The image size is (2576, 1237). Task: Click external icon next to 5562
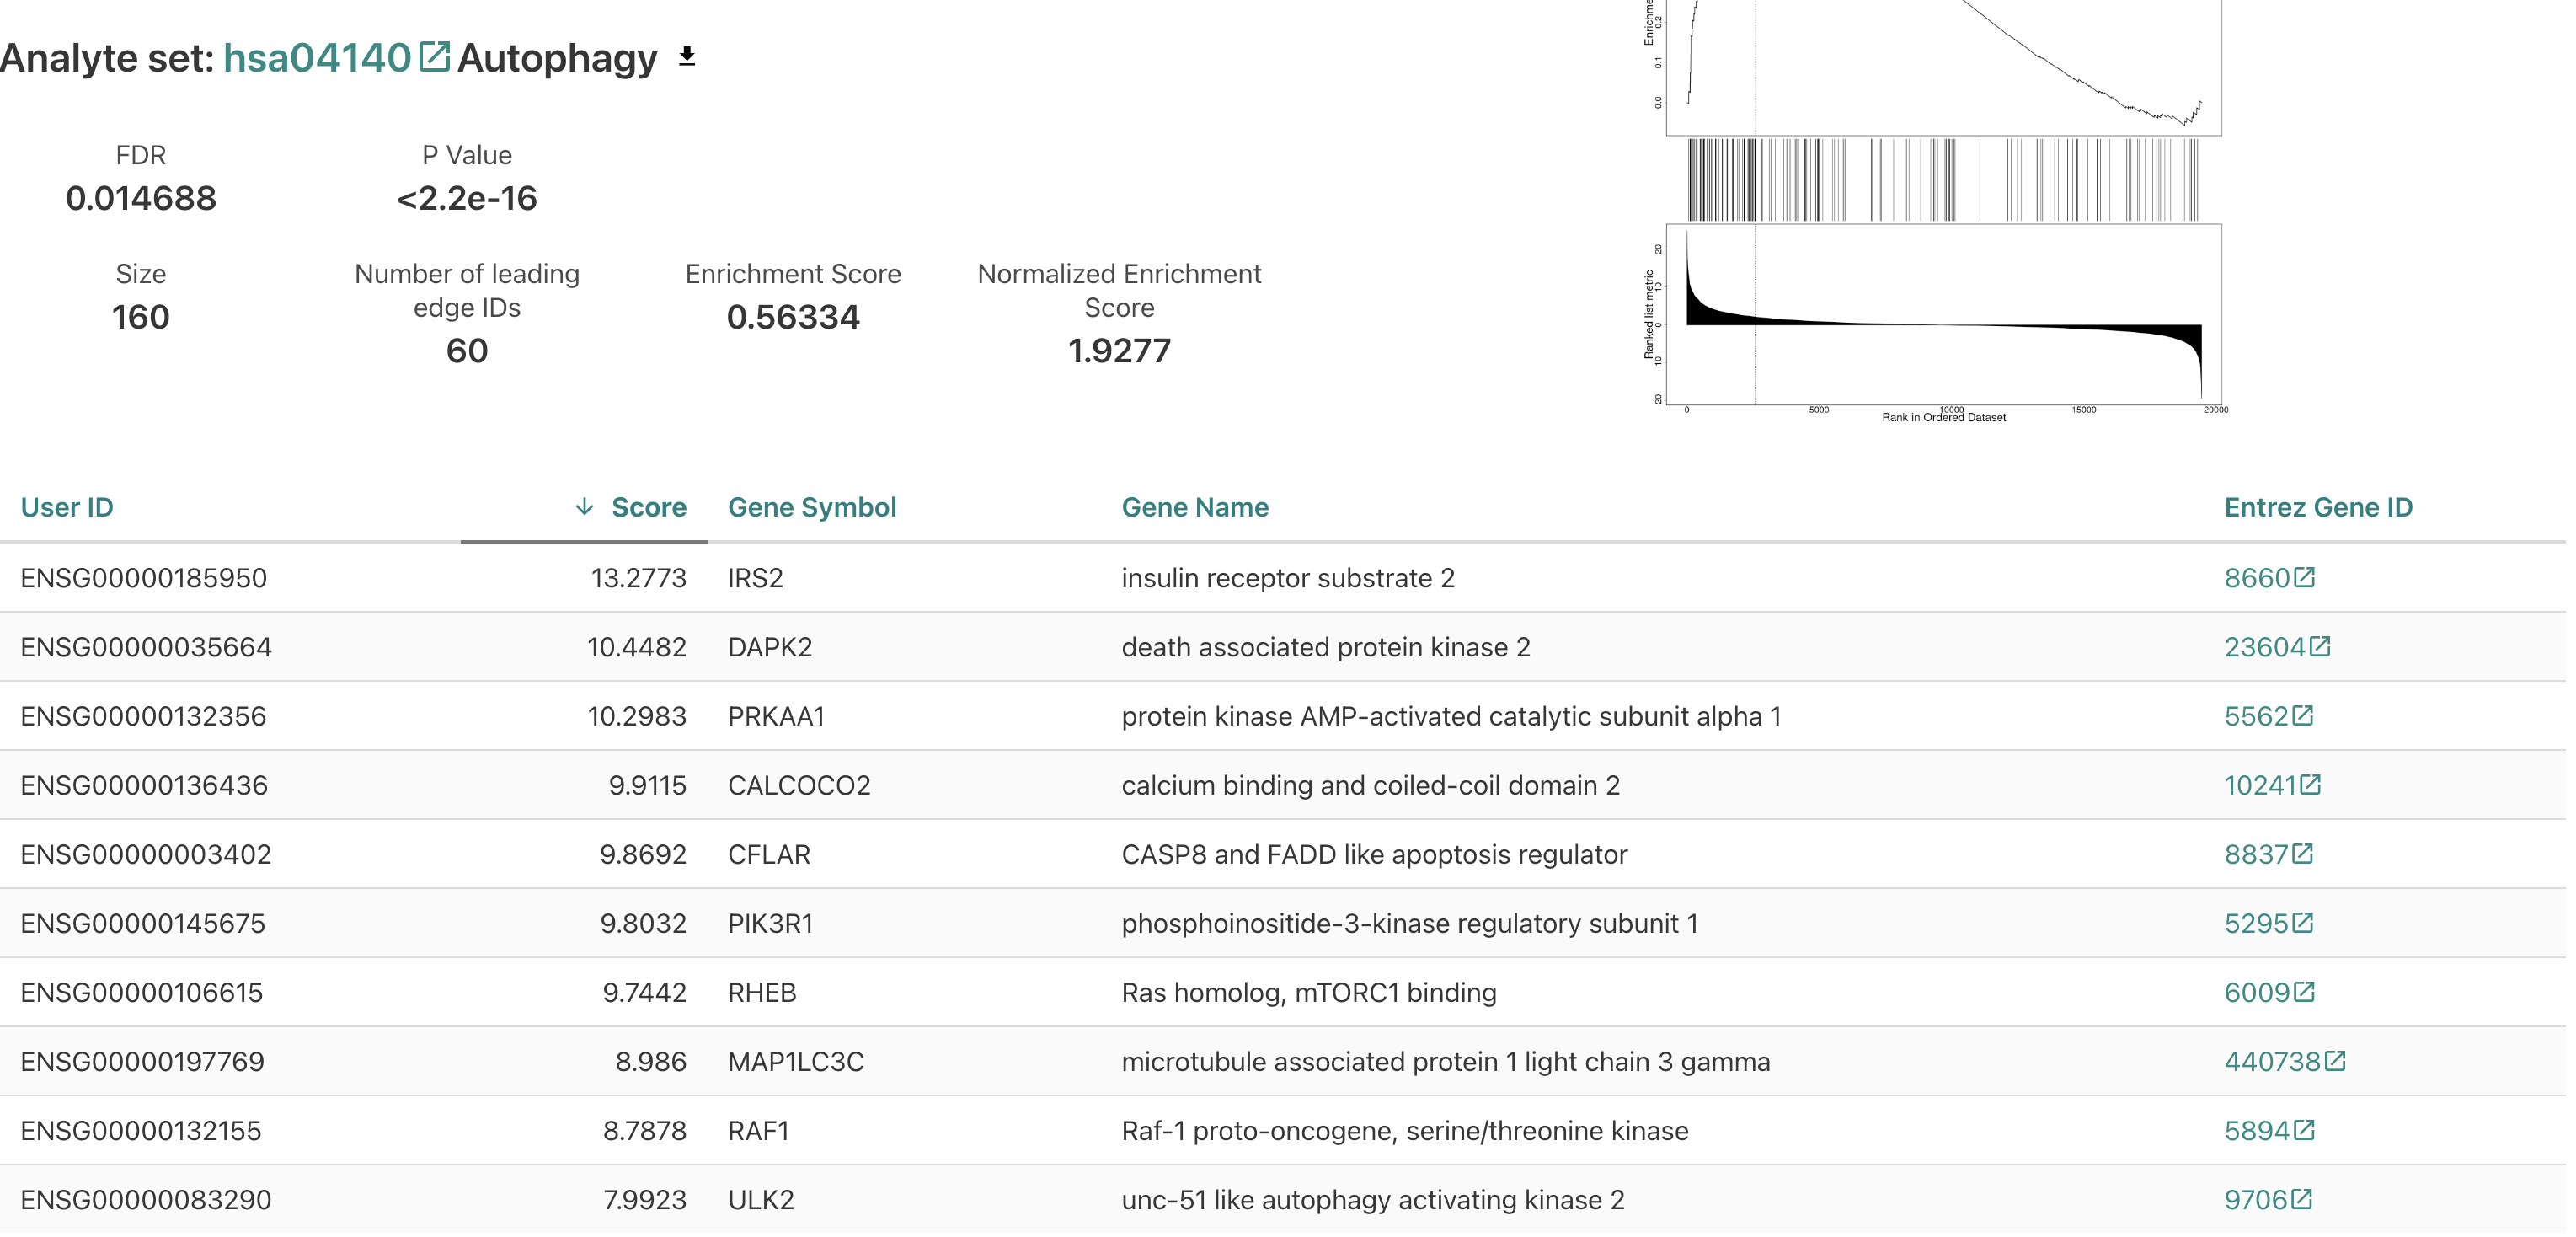tap(2303, 715)
